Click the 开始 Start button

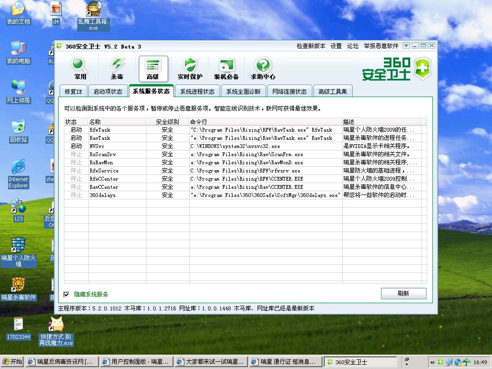(12, 362)
